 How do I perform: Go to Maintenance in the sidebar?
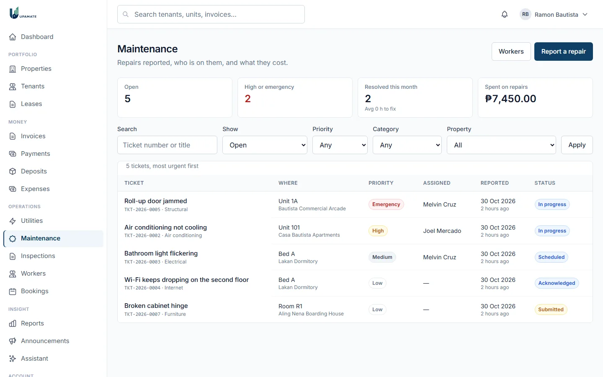point(54,238)
